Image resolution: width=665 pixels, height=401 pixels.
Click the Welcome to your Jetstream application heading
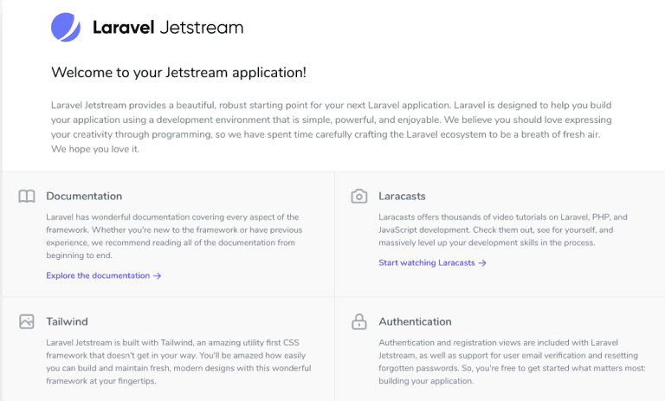click(x=178, y=73)
